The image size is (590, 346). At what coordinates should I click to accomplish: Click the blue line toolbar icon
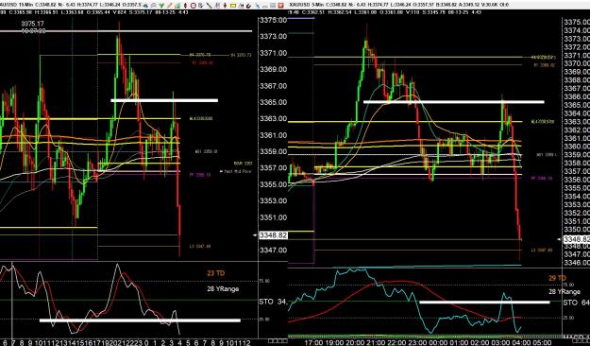258,6
